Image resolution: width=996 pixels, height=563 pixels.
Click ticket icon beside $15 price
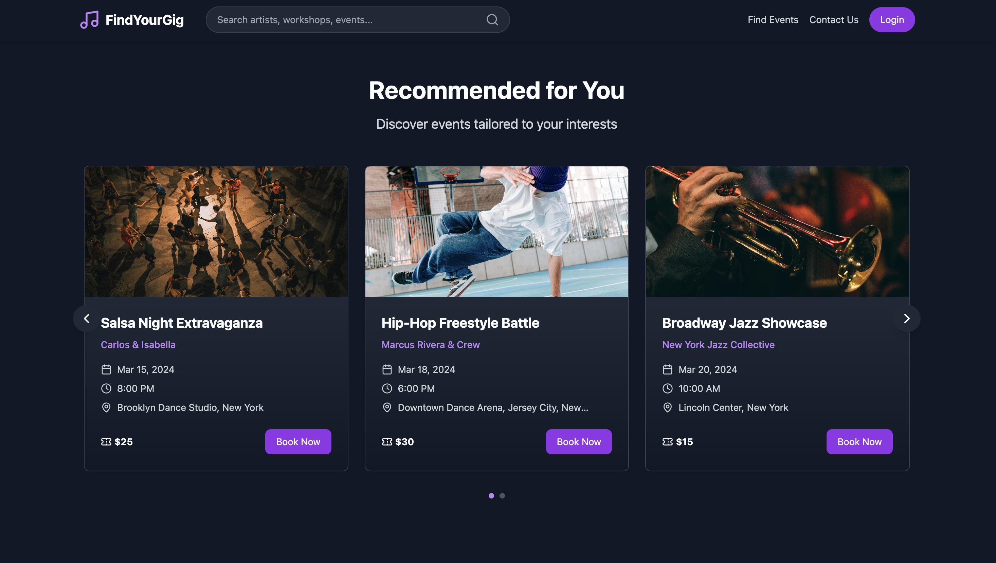click(667, 441)
